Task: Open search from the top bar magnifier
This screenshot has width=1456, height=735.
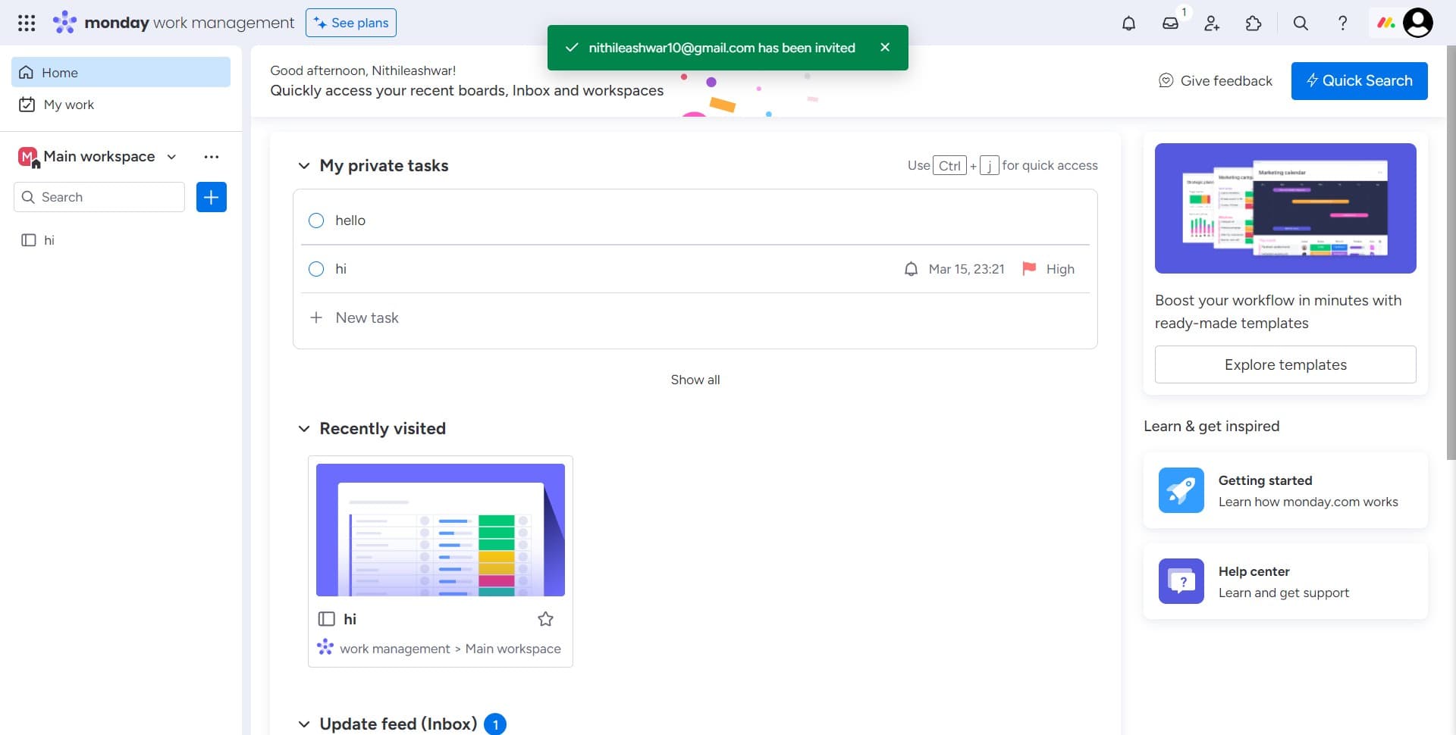Action: pyautogui.click(x=1300, y=23)
